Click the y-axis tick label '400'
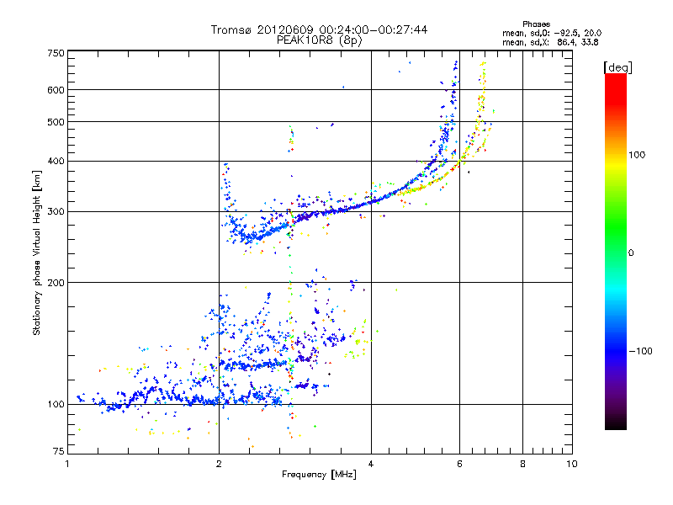The height and width of the screenshot is (505, 673). coord(56,162)
